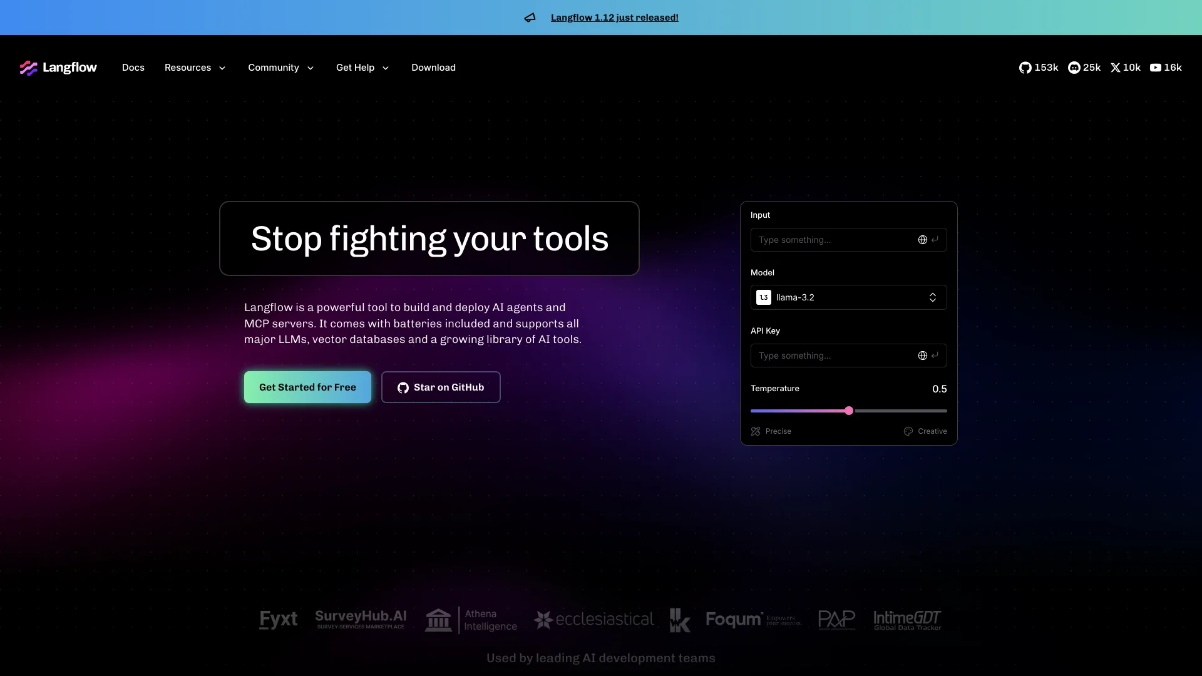
Task: Focus the Input text field
Action: [x=849, y=240]
